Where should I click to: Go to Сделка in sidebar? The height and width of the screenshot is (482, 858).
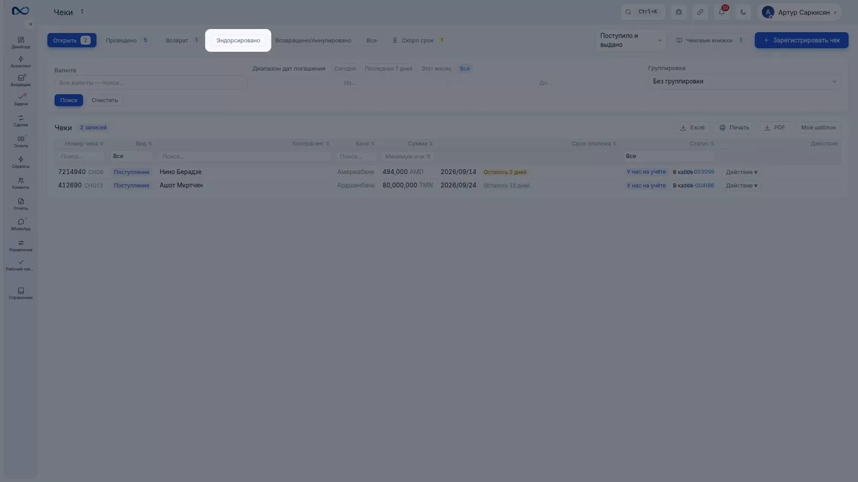click(x=20, y=120)
